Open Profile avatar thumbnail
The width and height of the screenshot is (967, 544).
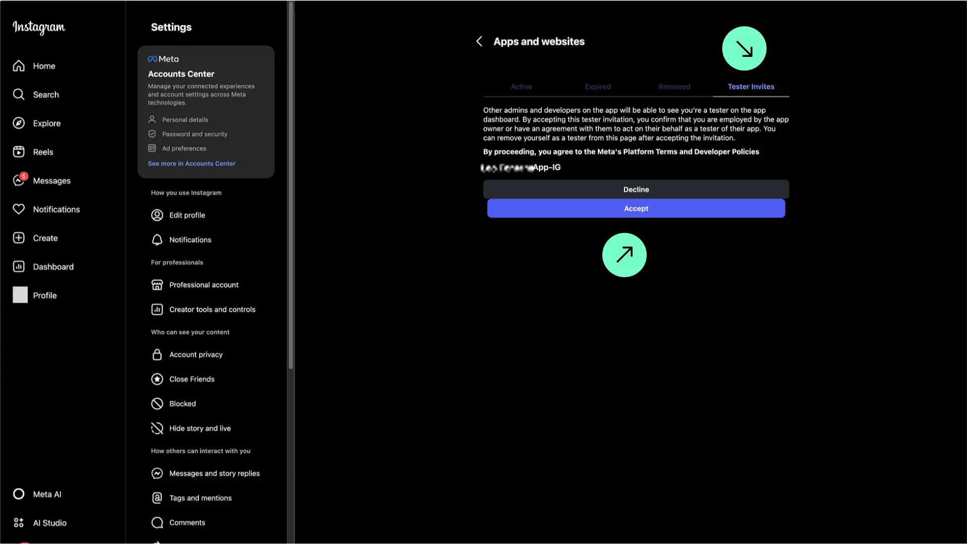pyautogui.click(x=20, y=295)
